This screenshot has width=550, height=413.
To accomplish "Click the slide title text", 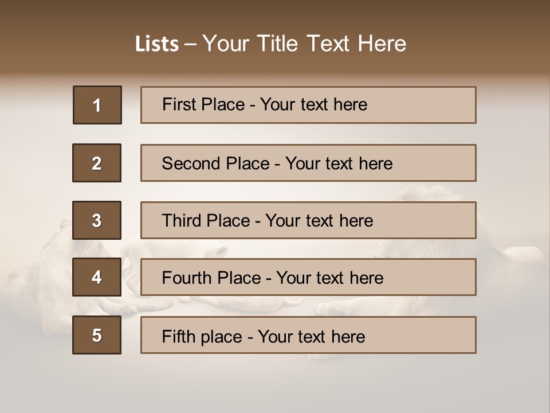I will [x=271, y=44].
